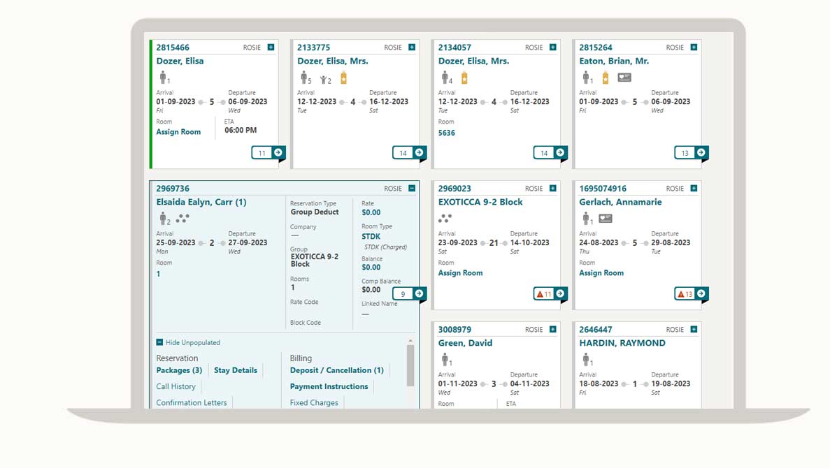The height and width of the screenshot is (468, 830).
Task: Click room type STDK link
Action: click(371, 237)
